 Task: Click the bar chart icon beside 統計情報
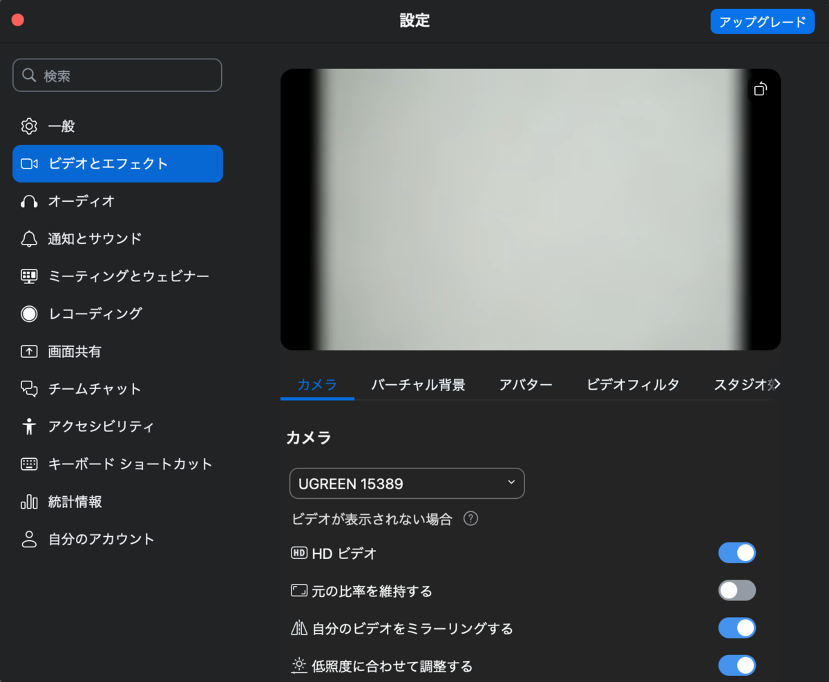[29, 501]
